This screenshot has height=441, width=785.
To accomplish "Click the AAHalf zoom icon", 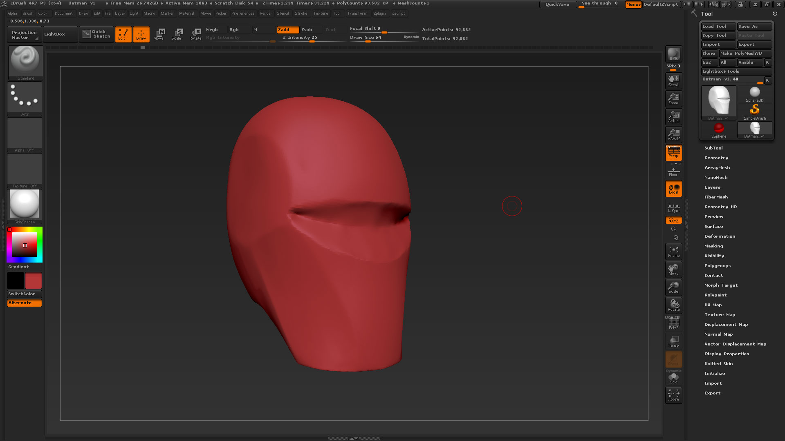I will coord(673,134).
